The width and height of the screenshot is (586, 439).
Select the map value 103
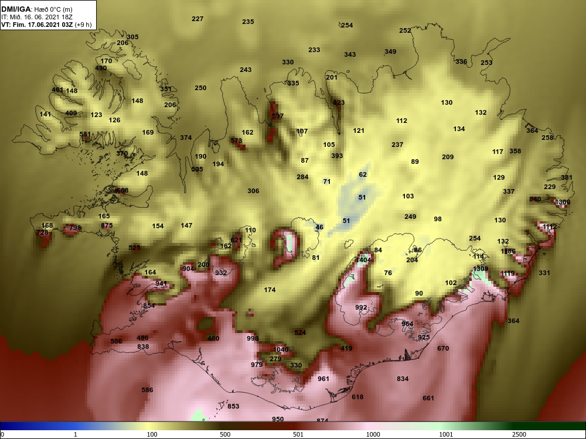[408, 196]
